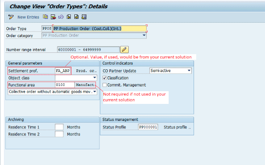Enable the Commit. Management checkbox
265x165 pixels.
coord(105,85)
